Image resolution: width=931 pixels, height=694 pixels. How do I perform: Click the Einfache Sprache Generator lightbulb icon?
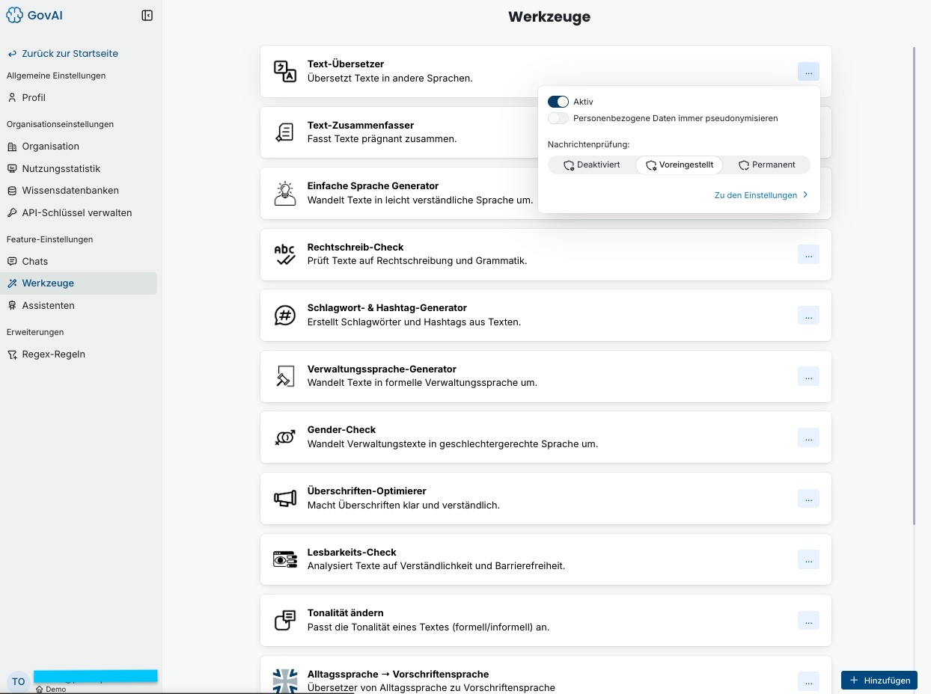(285, 193)
